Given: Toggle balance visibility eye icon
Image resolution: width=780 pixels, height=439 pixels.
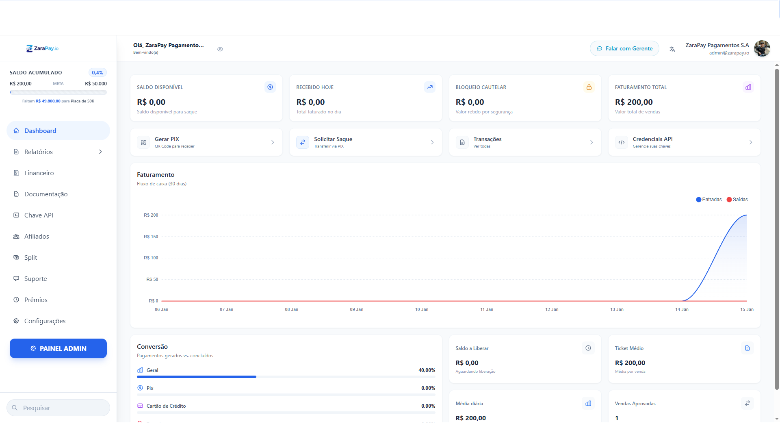Looking at the screenshot, I should 220,49.
